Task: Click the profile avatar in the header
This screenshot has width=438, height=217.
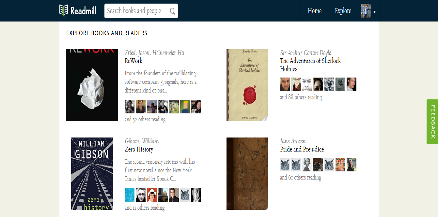Action: (366, 11)
